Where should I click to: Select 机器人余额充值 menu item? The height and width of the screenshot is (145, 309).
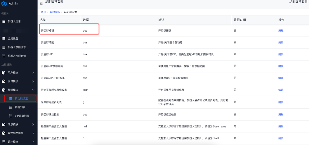click(x=17, y=56)
